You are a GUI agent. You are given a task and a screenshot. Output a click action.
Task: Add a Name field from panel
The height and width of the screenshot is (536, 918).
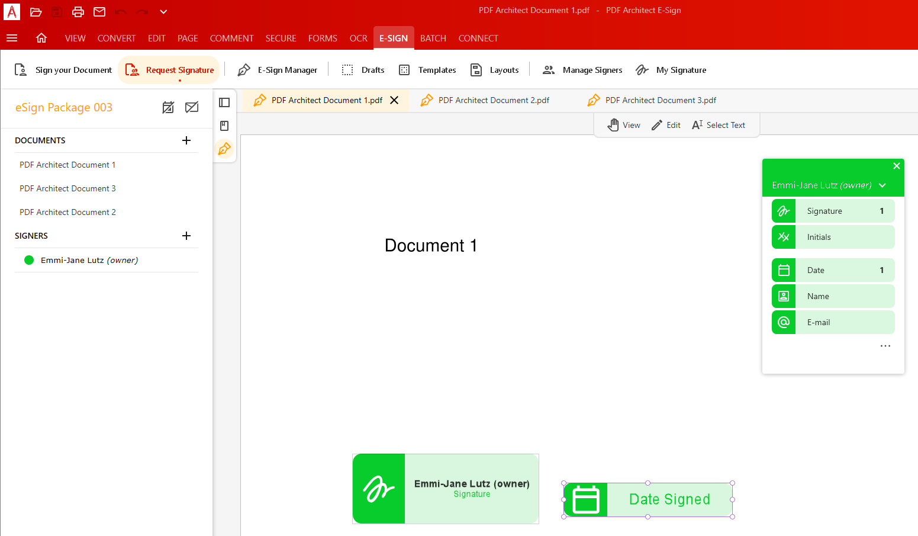(x=833, y=296)
